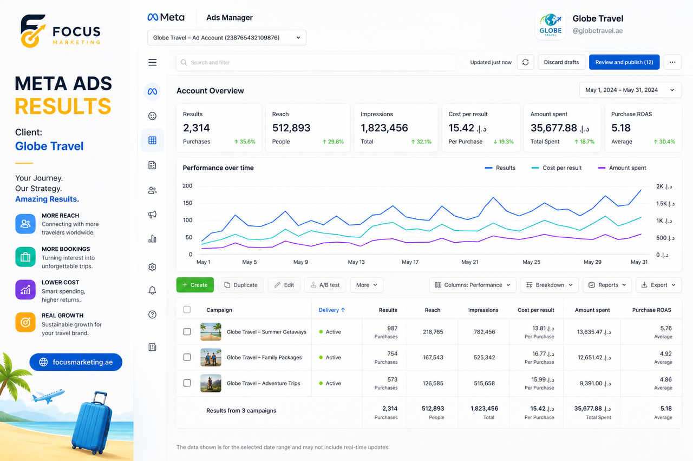Open the Summer Getaways campaign thumbnail

[211, 332]
